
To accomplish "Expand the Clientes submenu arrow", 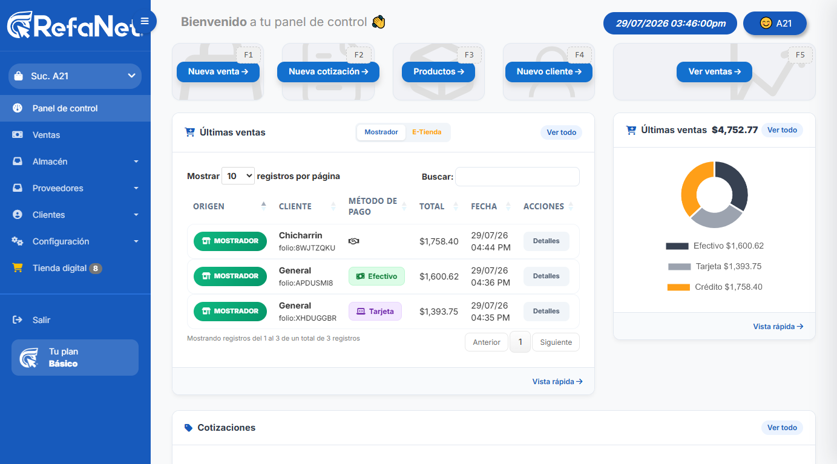I will 136,215.
